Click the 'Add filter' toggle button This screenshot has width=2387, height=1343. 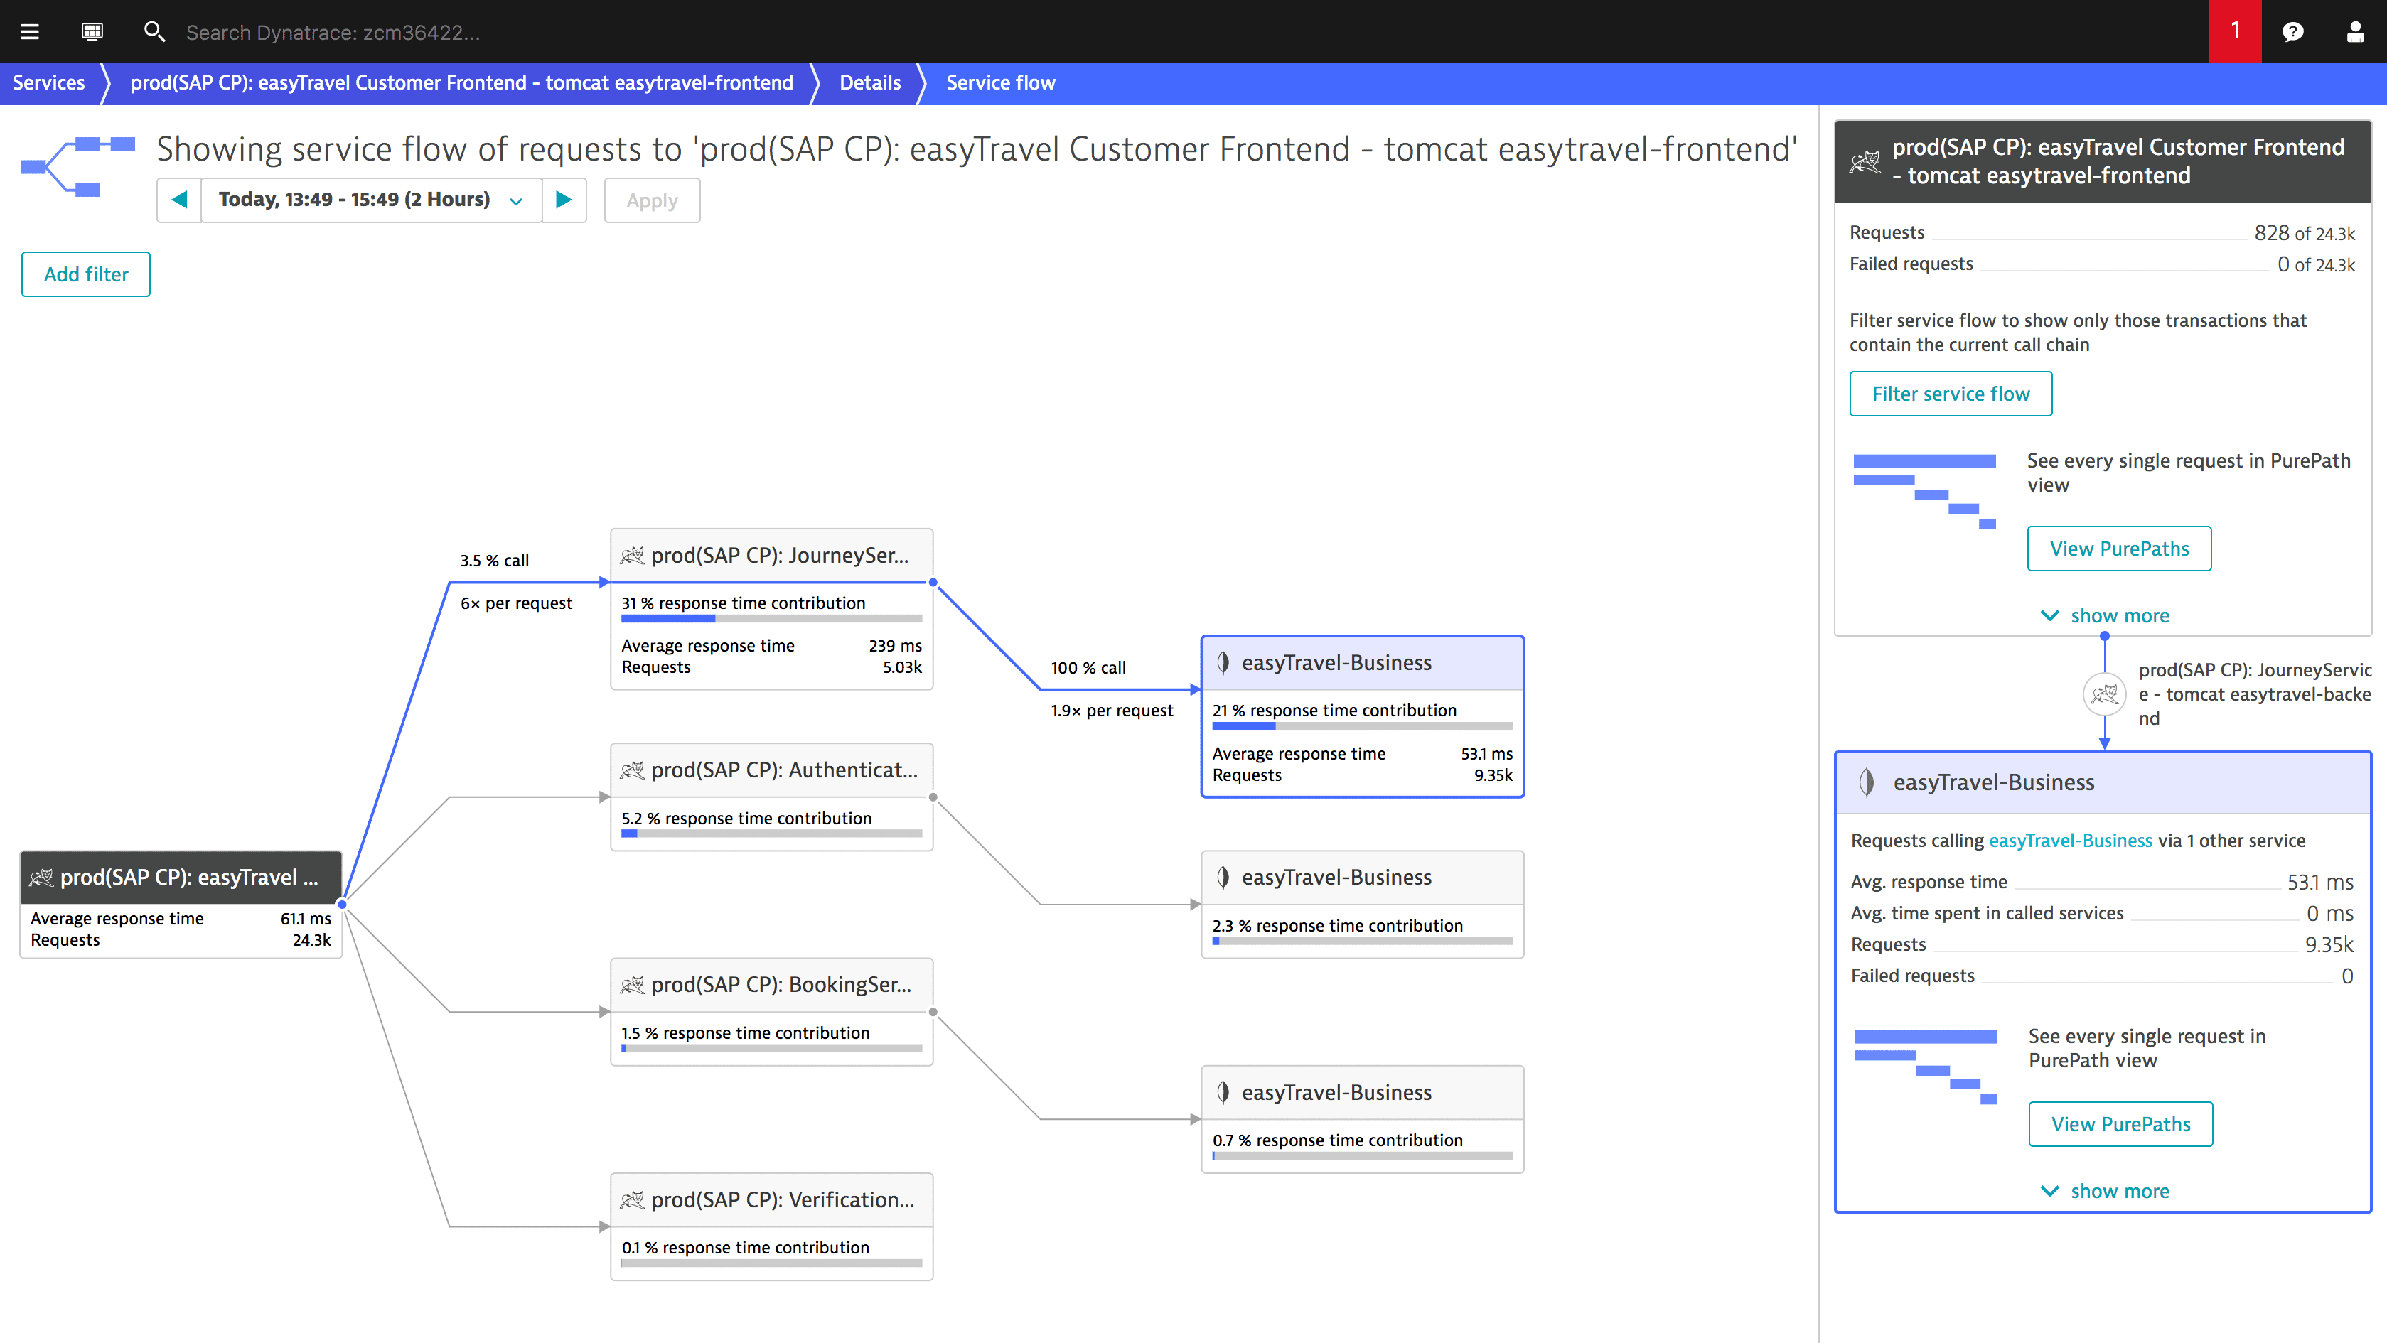click(85, 274)
